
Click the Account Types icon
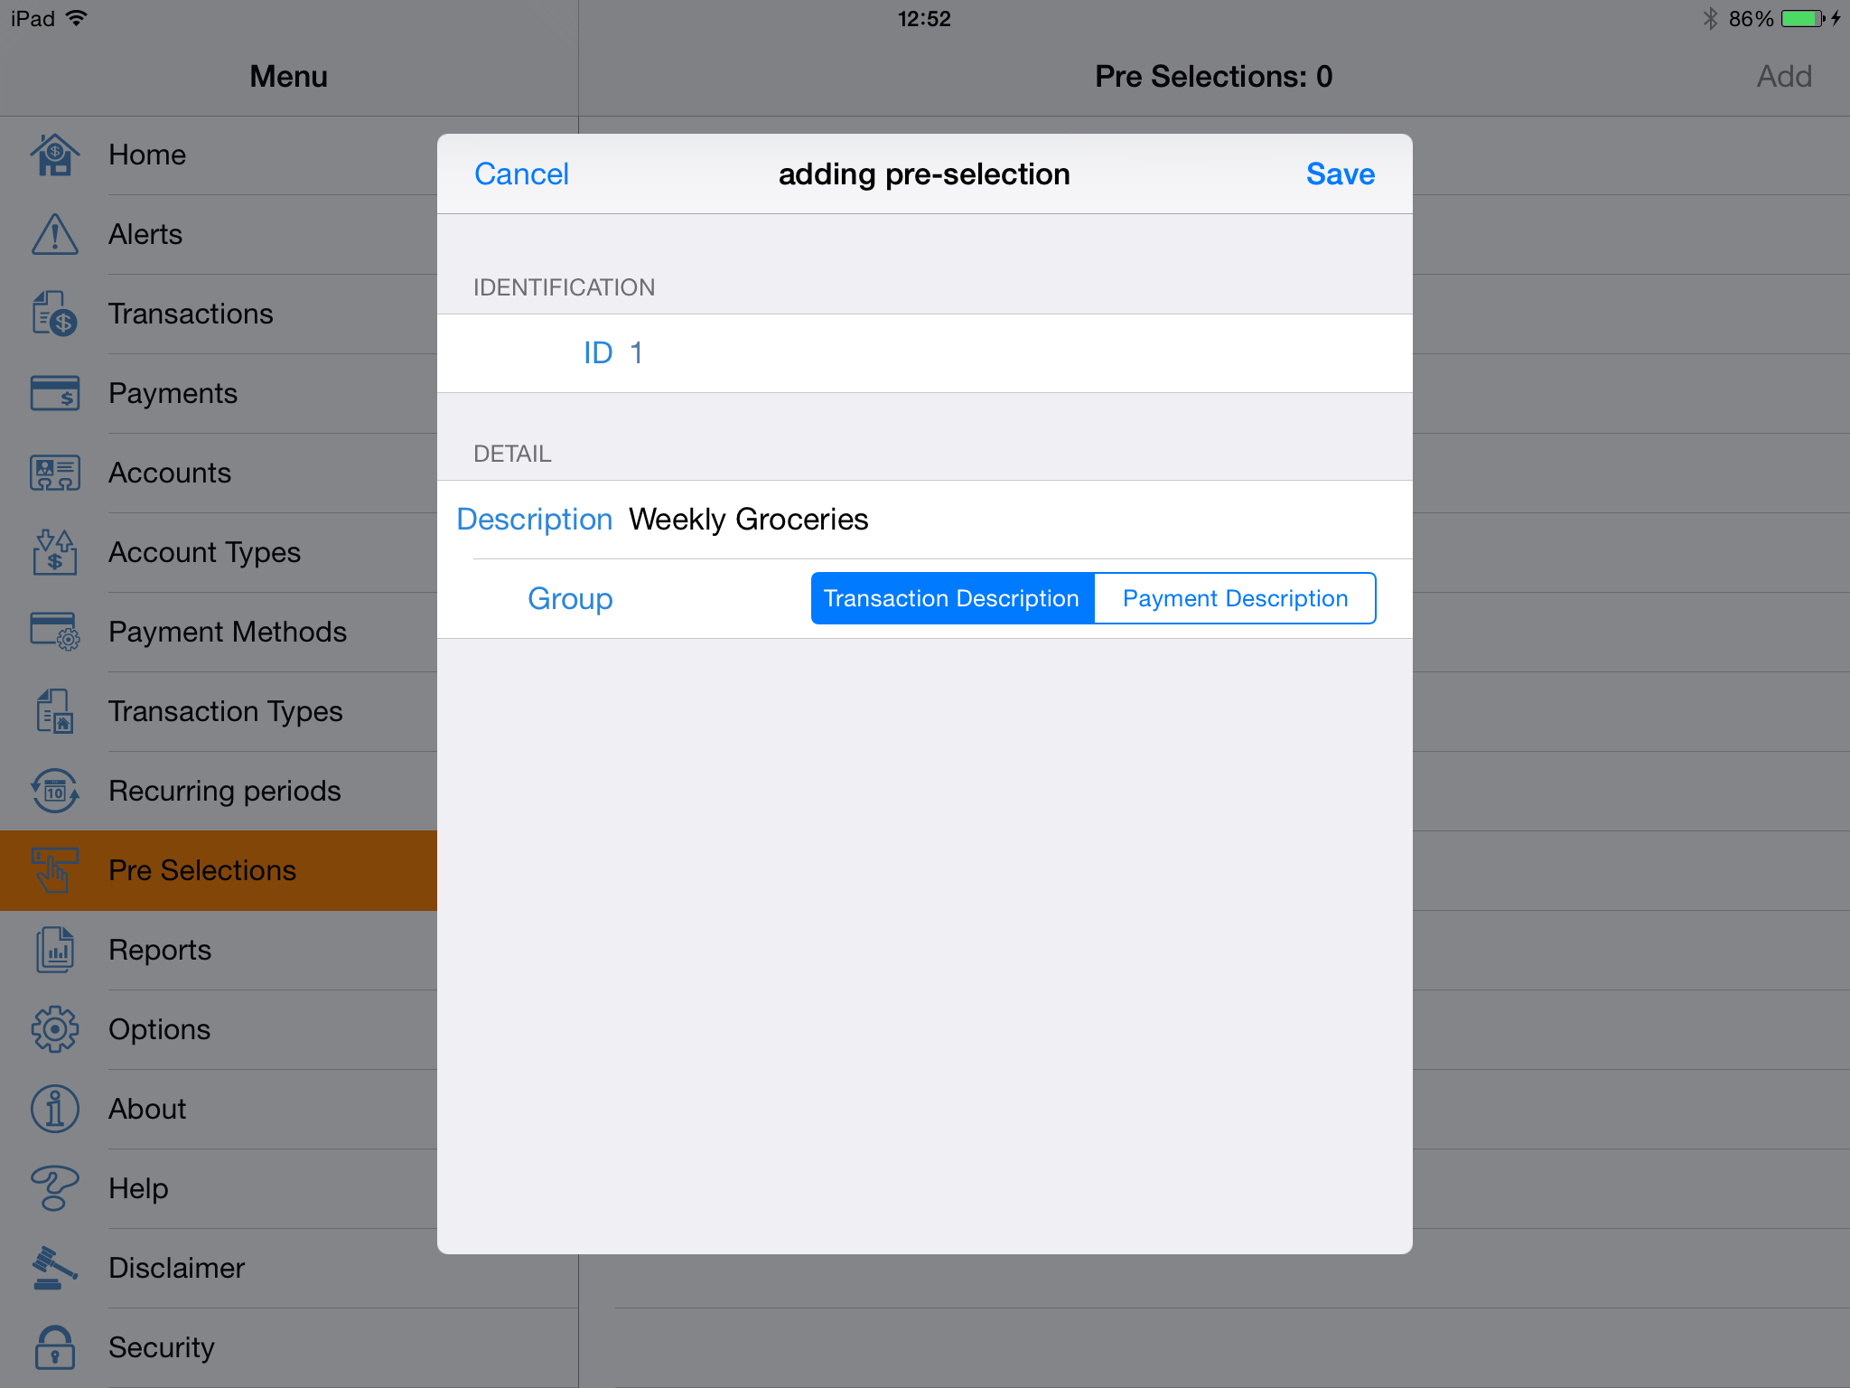(x=55, y=552)
